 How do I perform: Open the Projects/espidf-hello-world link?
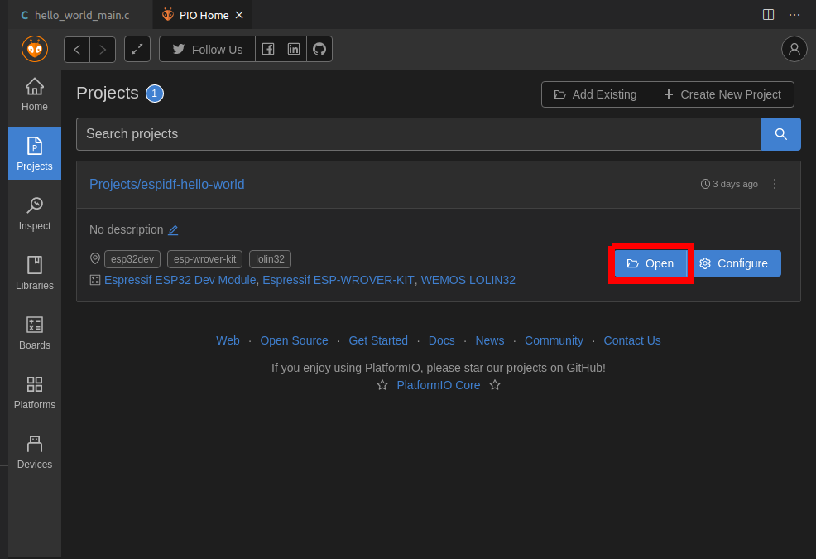(167, 185)
